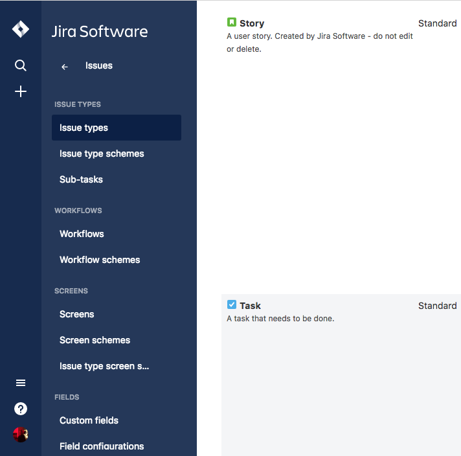The height and width of the screenshot is (456, 461).
Task: Click the blue Task issue type icon
Action: pyautogui.click(x=232, y=304)
